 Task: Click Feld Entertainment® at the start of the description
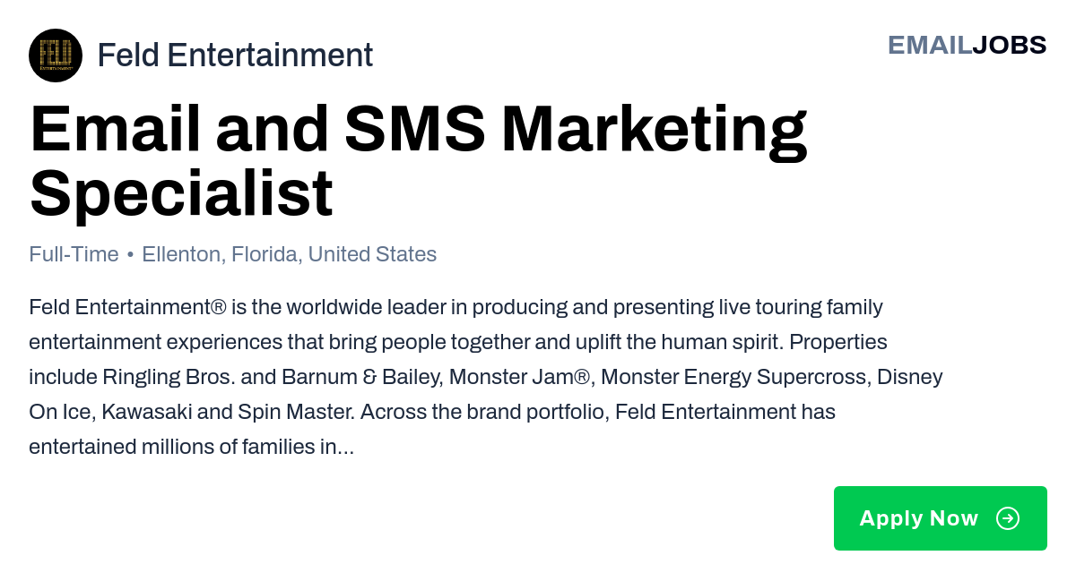click(127, 307)
